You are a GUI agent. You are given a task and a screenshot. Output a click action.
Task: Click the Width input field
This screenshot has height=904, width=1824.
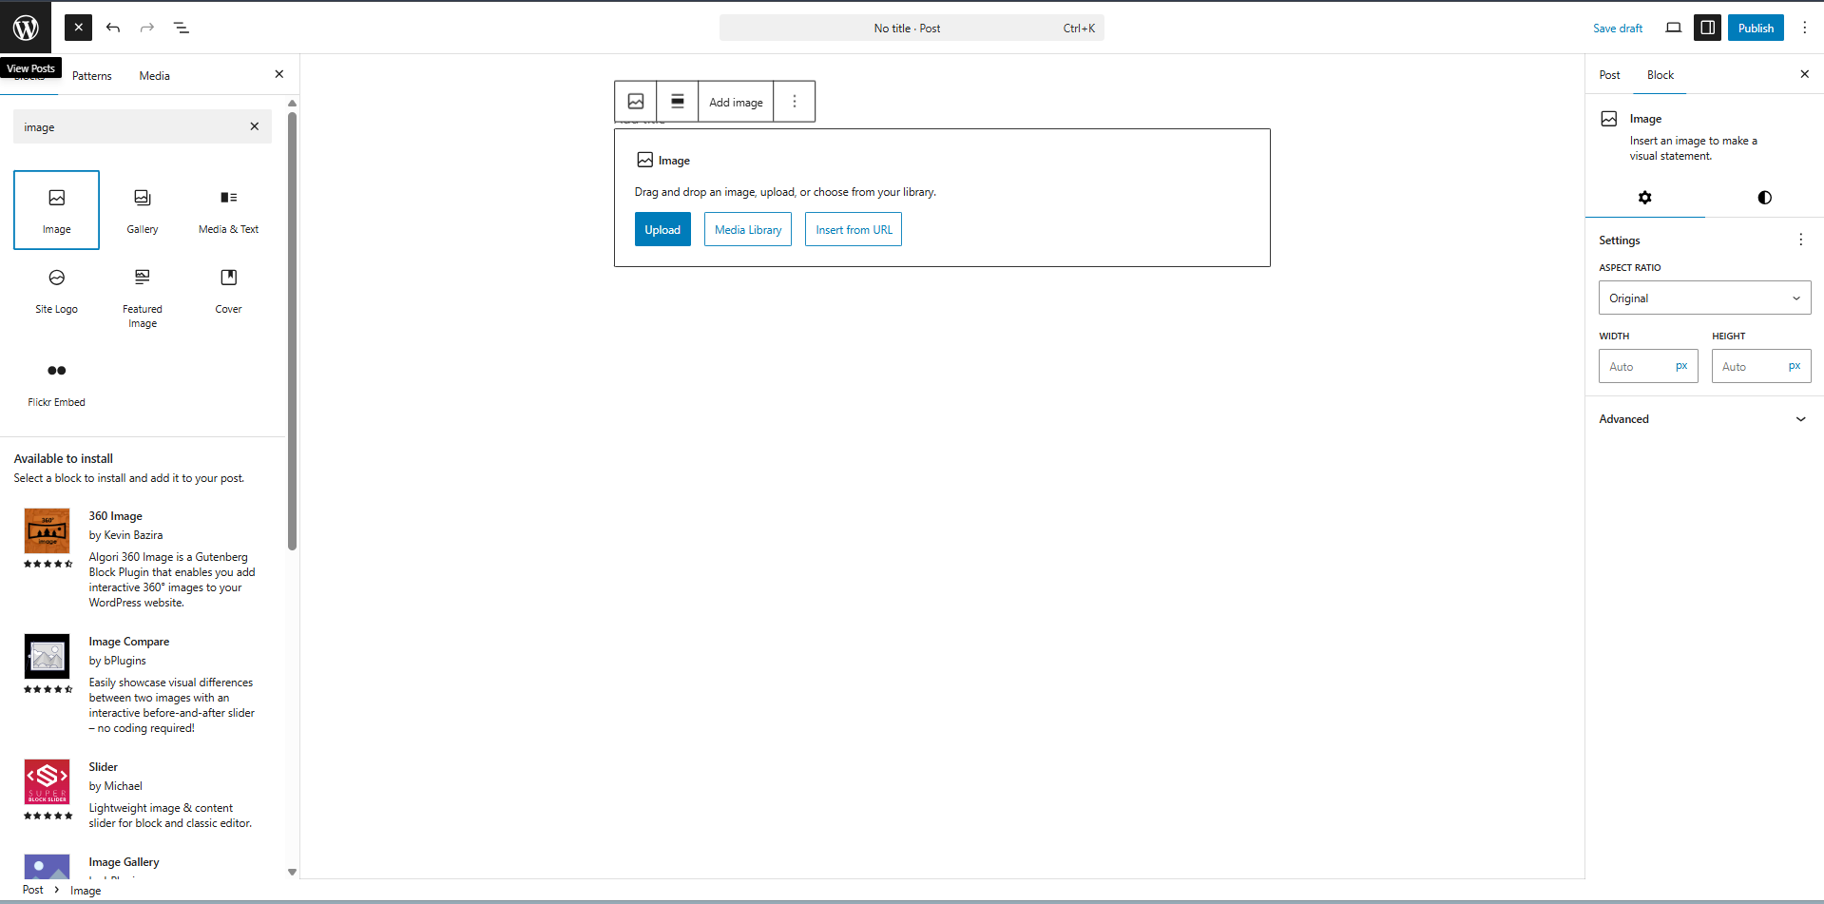tap(1637, 367)
